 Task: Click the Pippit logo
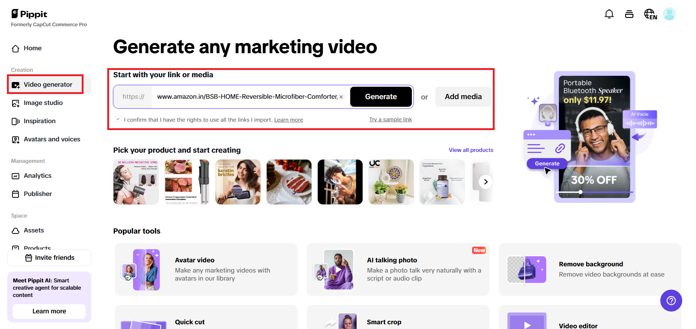(29, 14)
